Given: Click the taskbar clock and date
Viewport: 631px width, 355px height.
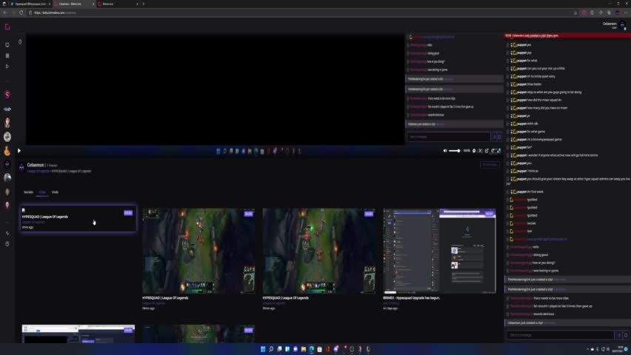Looking at the screenshot, I should pyautogui.click(x=619, y=349).
